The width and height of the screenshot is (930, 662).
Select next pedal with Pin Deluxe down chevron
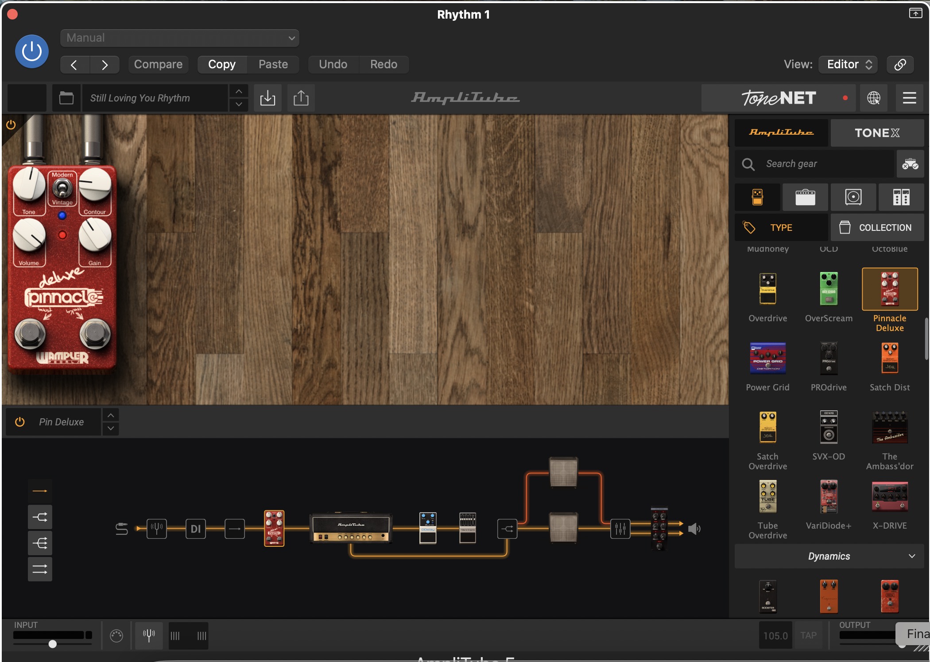tap(111, 428)
